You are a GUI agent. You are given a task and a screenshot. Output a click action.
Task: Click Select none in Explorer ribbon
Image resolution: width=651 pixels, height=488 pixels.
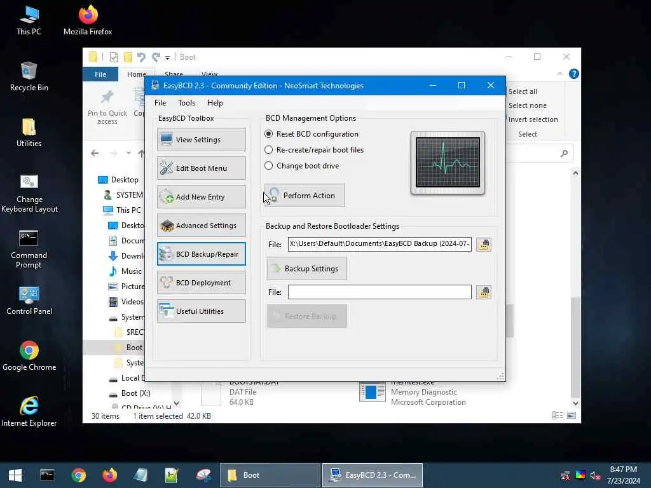point(527,105)
